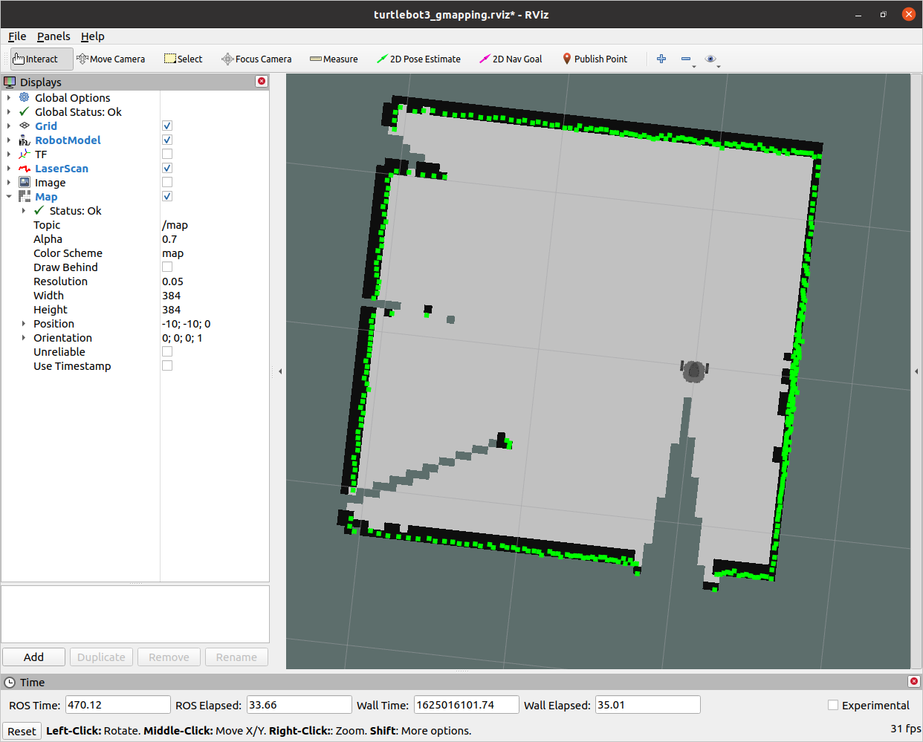Click the blue plus add-tool icon
This screenshot has height=742, width=923.
coord(661,59)
